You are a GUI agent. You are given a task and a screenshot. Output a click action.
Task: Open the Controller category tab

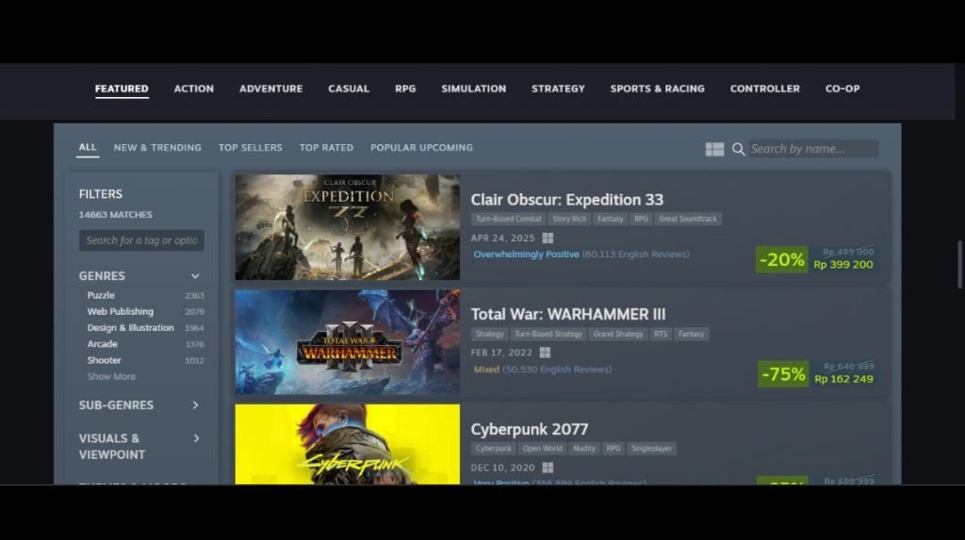pos(765,89)
